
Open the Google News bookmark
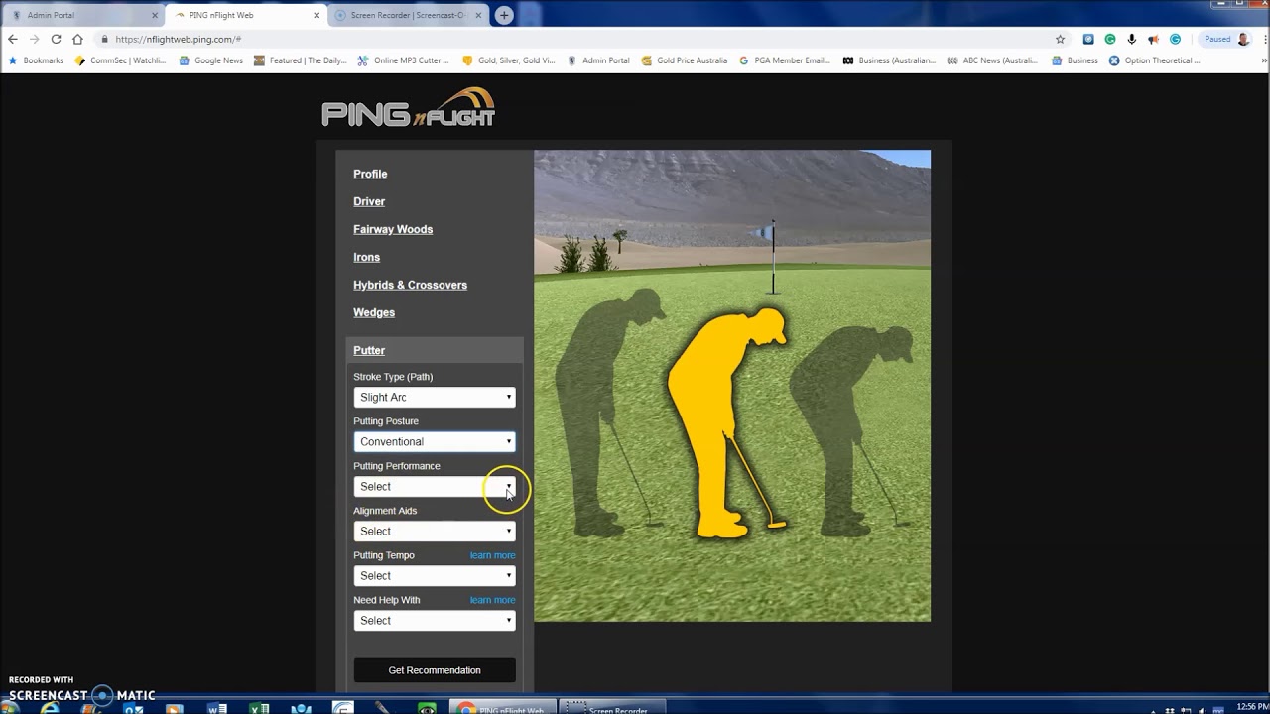(210, 60)
